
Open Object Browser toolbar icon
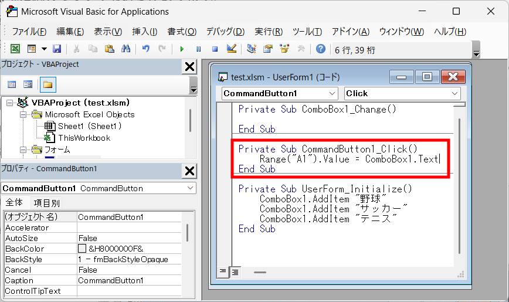pyautogui.click(x=284, y=49)
